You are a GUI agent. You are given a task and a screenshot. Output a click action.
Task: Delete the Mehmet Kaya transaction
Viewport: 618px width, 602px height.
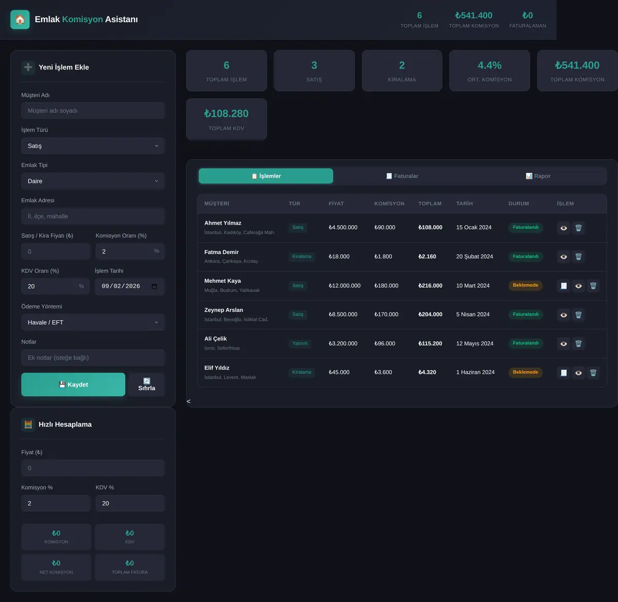[593, 286]
